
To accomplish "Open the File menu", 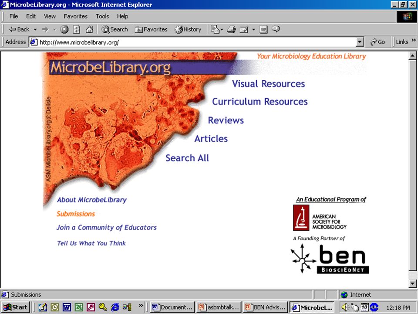I will click(13, 16).
